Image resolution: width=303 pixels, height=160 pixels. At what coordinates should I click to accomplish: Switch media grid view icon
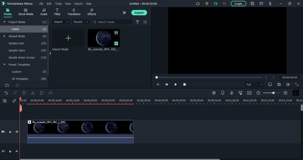145,22
